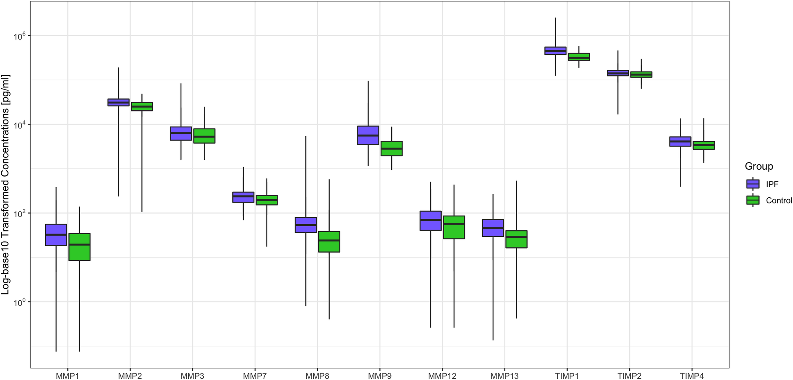Select the purple IPF box for MMP2
This screenshot has width=793, height=380.
tap(119, 102)
